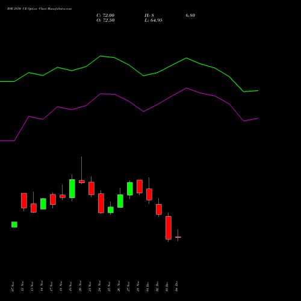
Task: Click the '12 Nov' date label
Action: [23, 287]
